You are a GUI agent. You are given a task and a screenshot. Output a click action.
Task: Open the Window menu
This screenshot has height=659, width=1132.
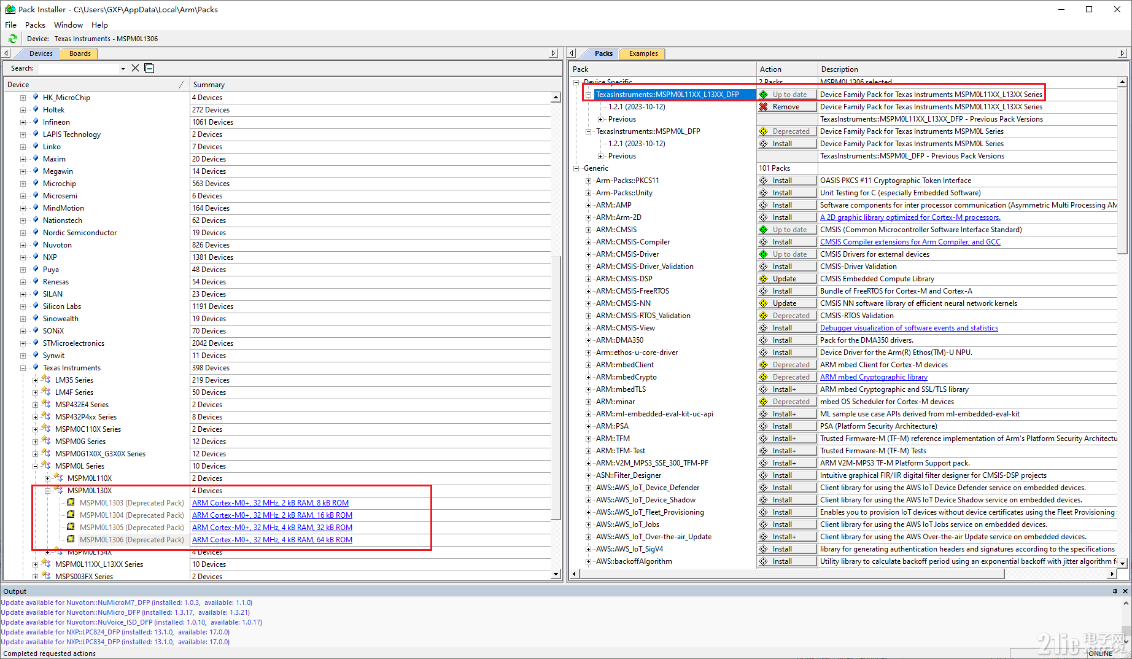pos(68,25)
